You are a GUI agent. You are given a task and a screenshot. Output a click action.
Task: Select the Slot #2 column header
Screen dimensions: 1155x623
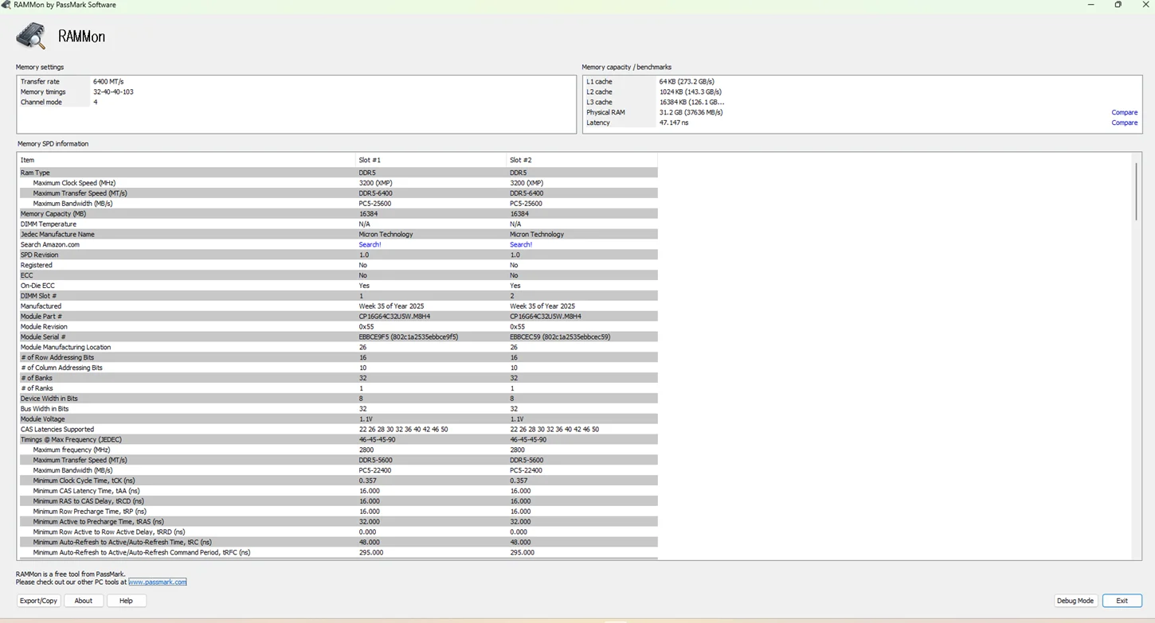point(520,160)
